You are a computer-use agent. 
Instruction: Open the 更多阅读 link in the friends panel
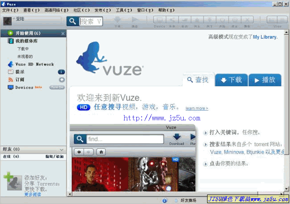33,195
